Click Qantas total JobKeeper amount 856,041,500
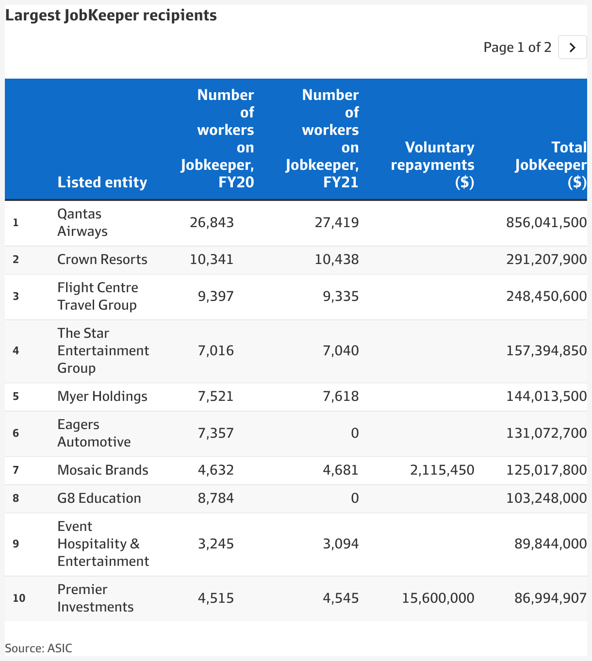 546,222
